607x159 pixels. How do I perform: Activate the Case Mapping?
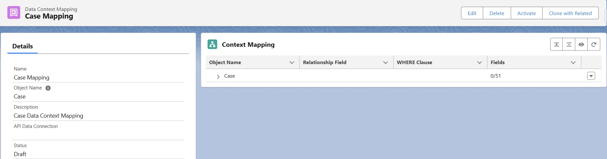pyautogui.click(x=526, y=13)
